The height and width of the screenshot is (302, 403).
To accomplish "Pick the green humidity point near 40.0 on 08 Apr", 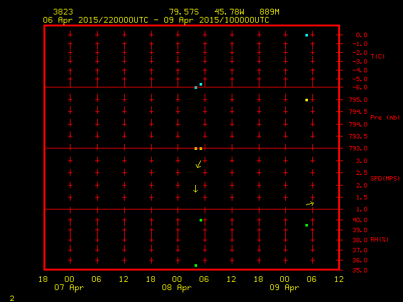I will pos(201,220).
